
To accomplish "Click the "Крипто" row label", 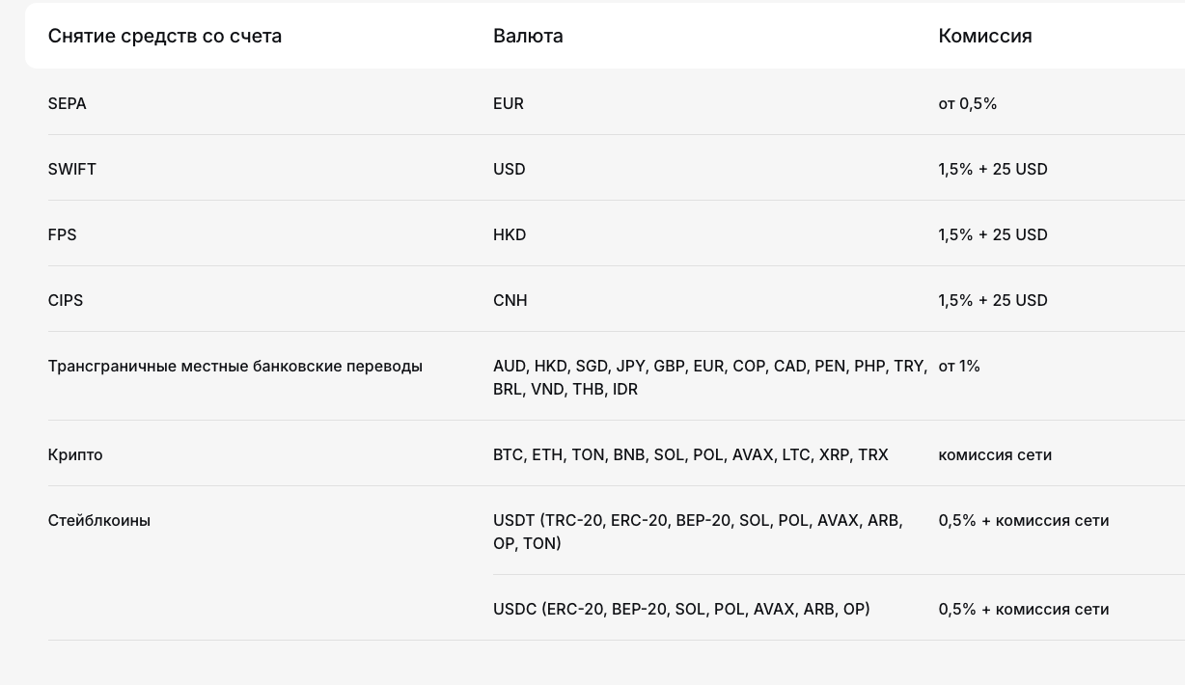I will coord(75,454).
